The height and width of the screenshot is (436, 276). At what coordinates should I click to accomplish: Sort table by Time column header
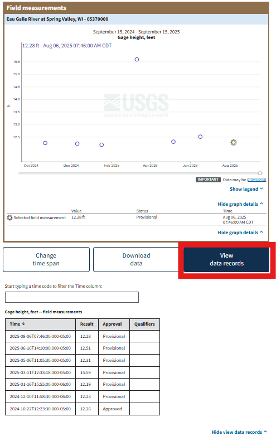[40, 324]
